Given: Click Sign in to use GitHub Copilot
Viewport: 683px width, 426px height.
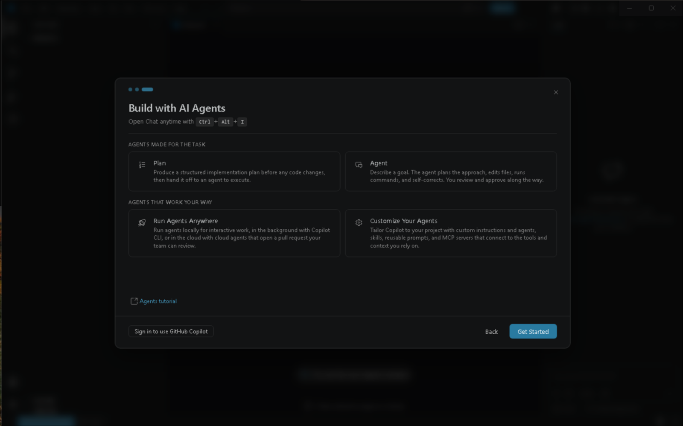Looking at the screenshot, I should point(171,331).
